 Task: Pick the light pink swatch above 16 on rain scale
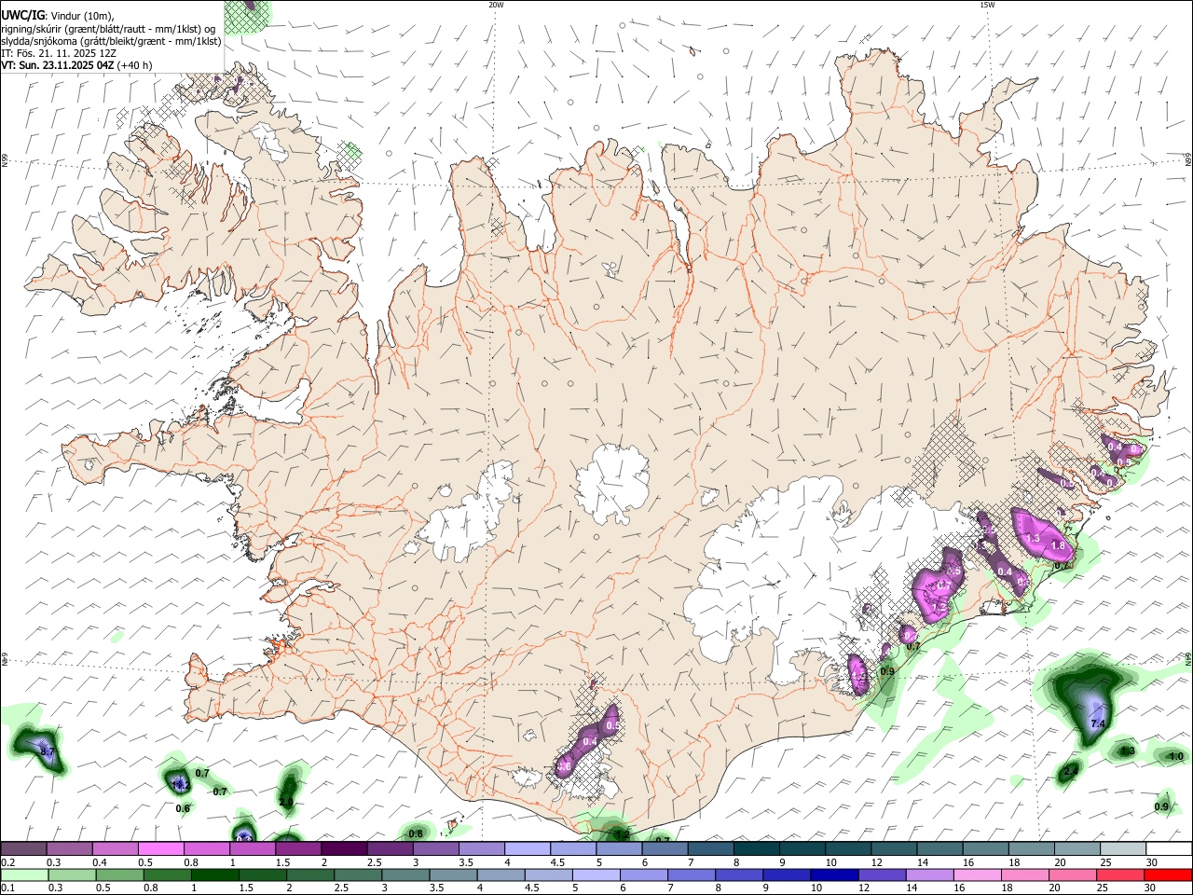[x=977, y=874]
